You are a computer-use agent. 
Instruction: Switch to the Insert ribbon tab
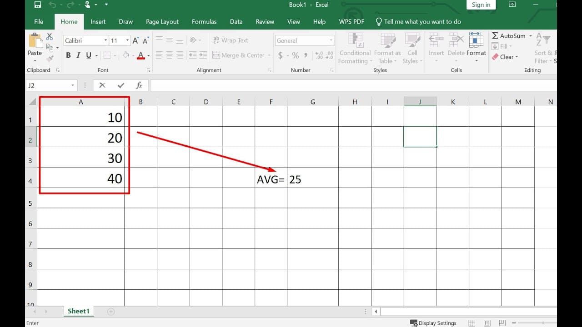coord(98,21)
